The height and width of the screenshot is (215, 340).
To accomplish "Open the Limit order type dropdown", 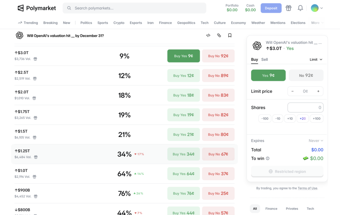I will 316,59.
